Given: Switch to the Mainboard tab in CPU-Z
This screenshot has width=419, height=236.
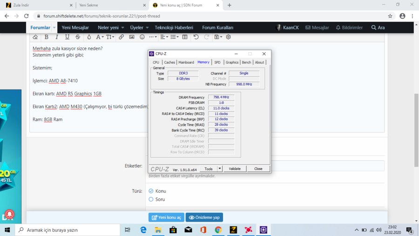Looking at the screenshot, I should [186, 62].
